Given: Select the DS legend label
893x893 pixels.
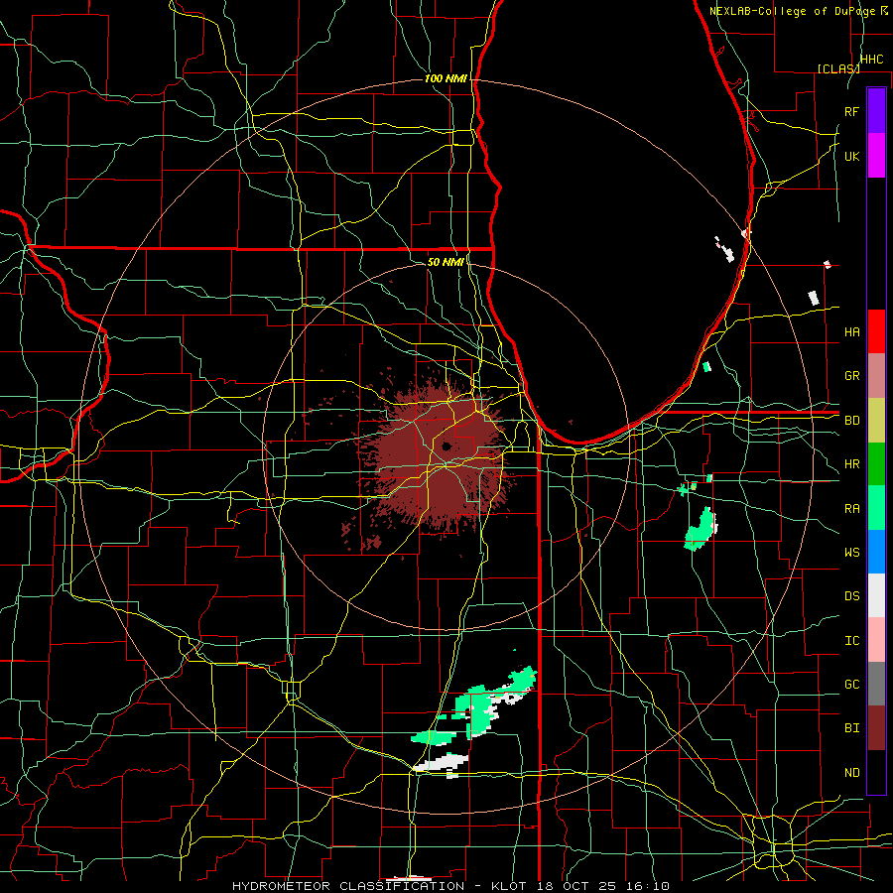Looking at the screenshot, I should click(x=851, y=596).
